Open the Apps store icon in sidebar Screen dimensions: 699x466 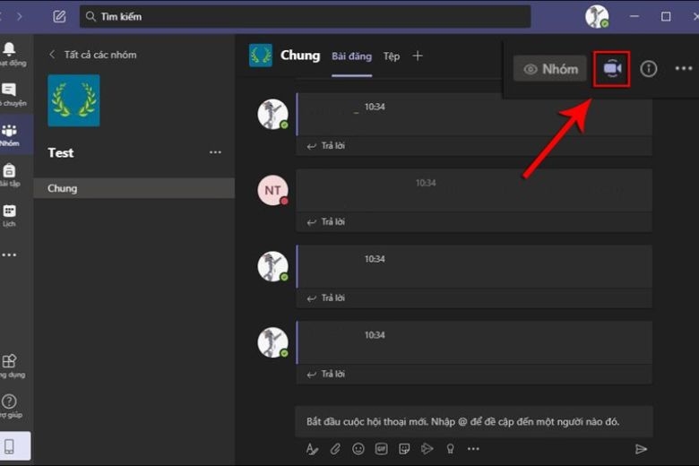[x=10, y=366]
